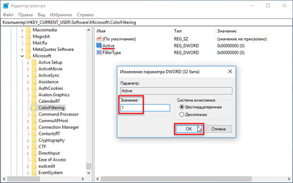The height and width of the screenshot is (183, 293).
Task: Close the DWORD edit dialog with X
Action: pyautogui.click(x=230, y=71)
